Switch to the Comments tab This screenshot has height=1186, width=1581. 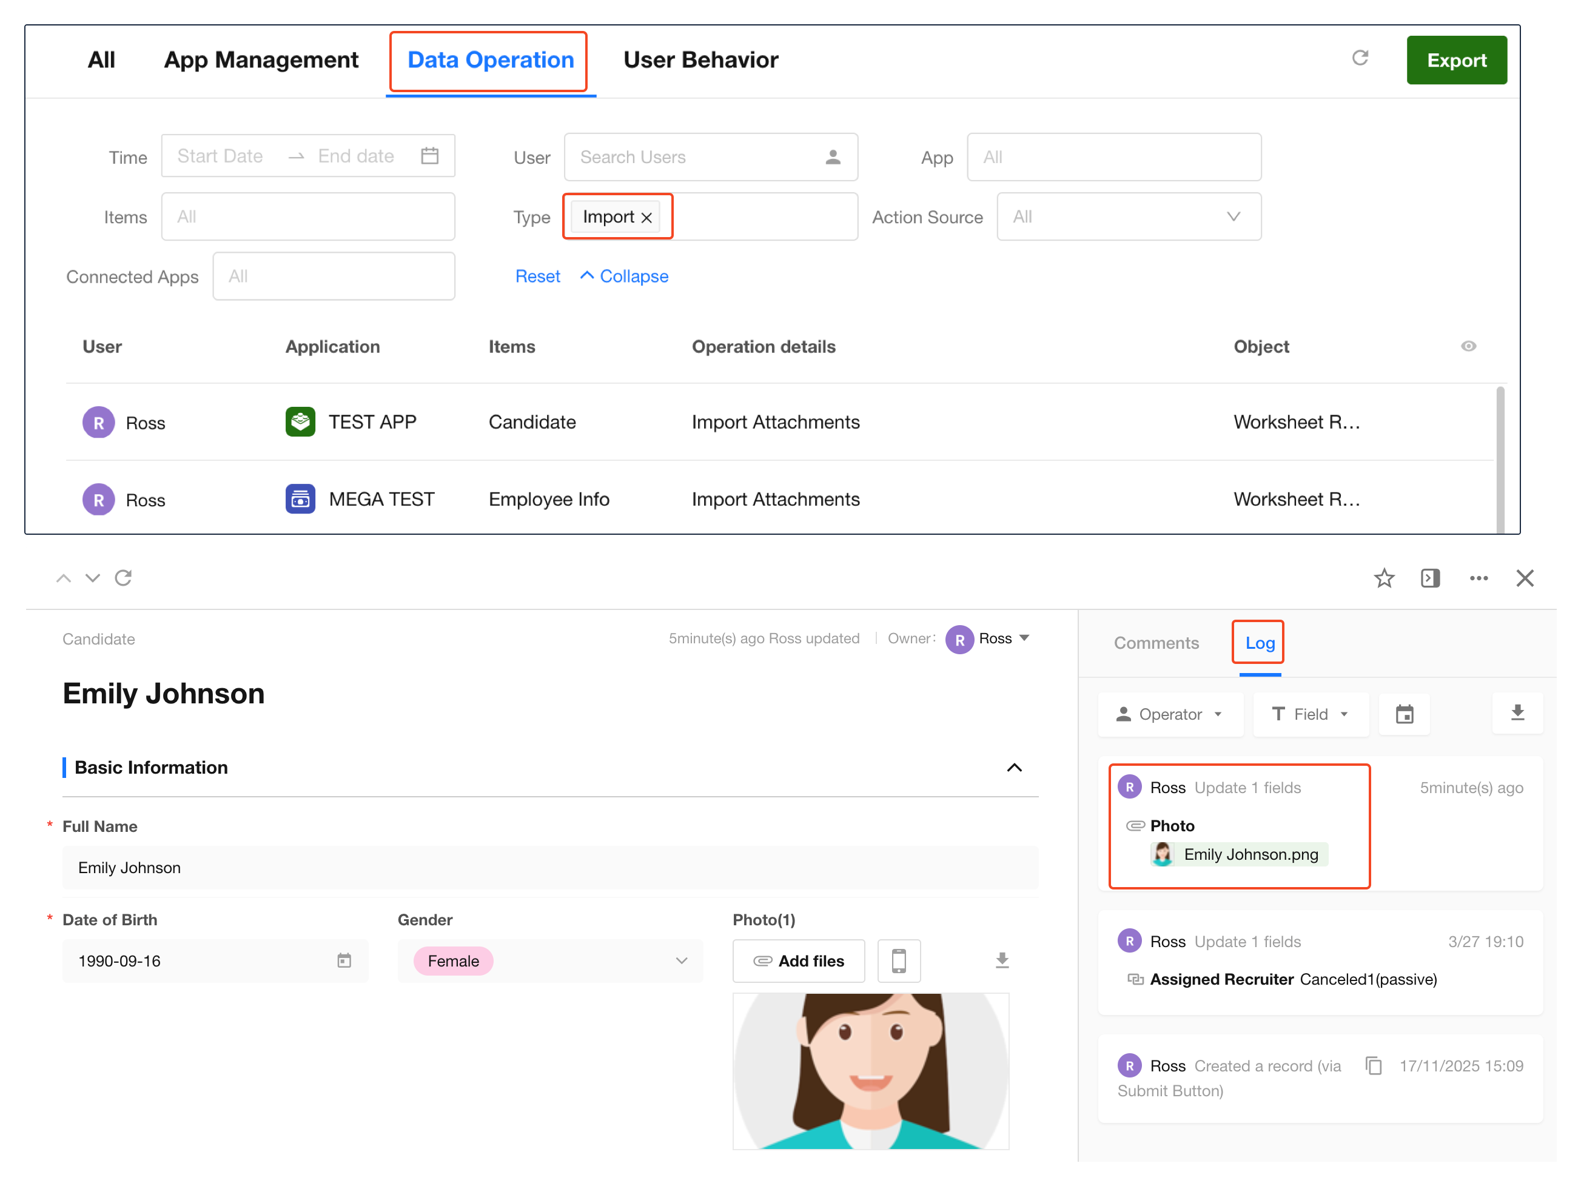tap(1156, 642)
